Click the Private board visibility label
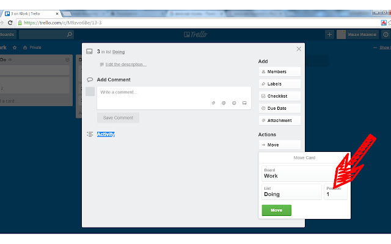Viewport: 391px width, 244px height. (35, 48)
